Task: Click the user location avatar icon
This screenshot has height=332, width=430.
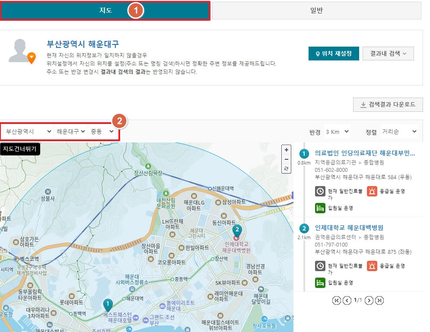Action: [22, 51]
